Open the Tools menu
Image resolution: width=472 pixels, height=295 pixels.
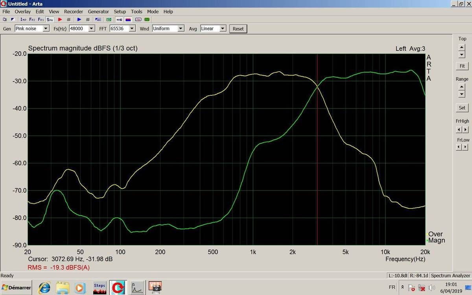coord(136,11)
